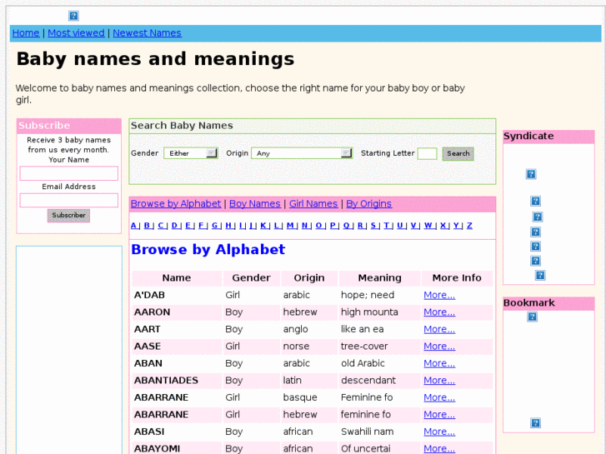
Task: Browse names starting with letter C
Action: 160,225
